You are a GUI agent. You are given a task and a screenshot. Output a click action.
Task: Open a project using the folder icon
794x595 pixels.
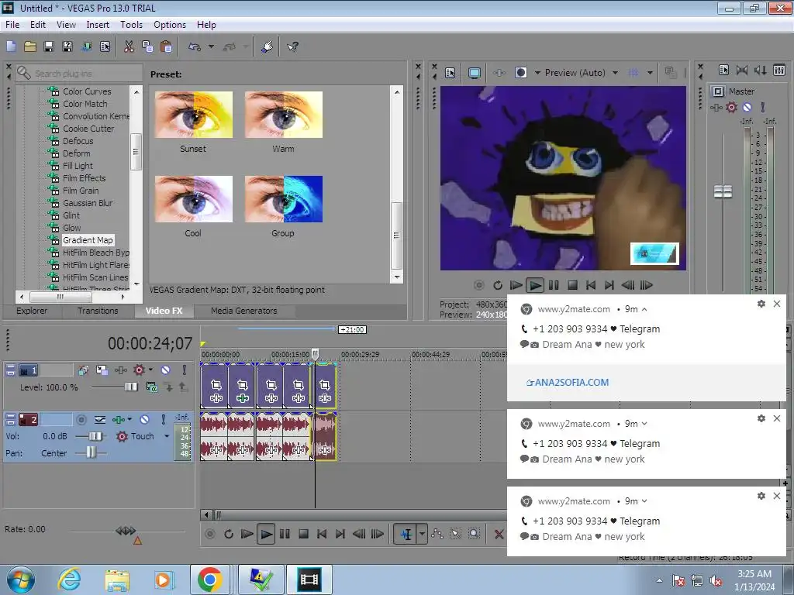30,46
